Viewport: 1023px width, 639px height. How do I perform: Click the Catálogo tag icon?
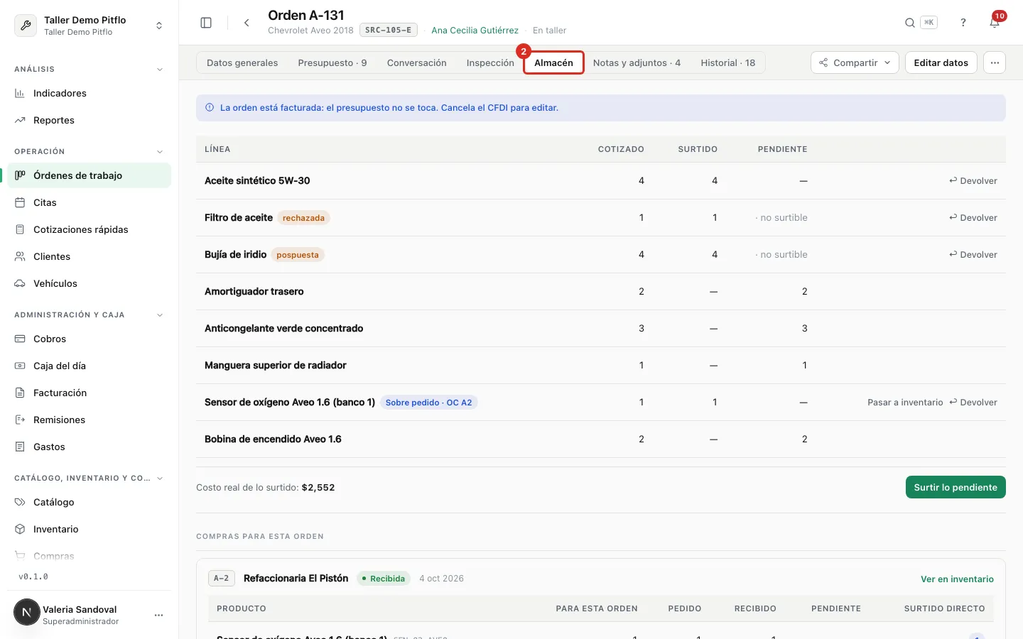pos(20,502)
